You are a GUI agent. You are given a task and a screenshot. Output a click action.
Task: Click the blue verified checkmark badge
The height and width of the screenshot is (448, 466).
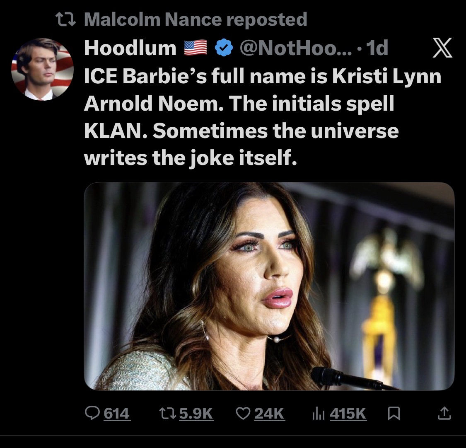pyautogui.click(x=224, y=49)
